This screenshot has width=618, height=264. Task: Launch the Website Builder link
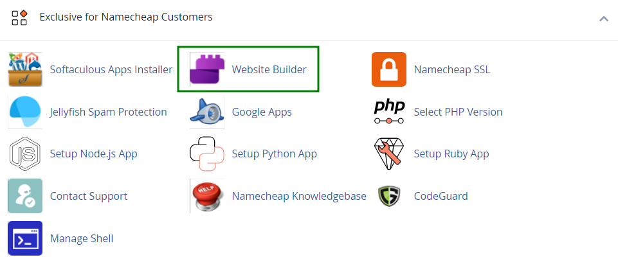269,69
